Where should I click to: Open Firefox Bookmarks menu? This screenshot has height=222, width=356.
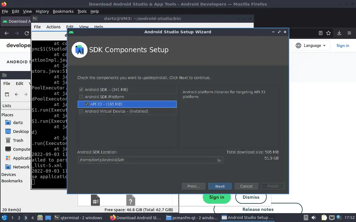click(63, 11)
